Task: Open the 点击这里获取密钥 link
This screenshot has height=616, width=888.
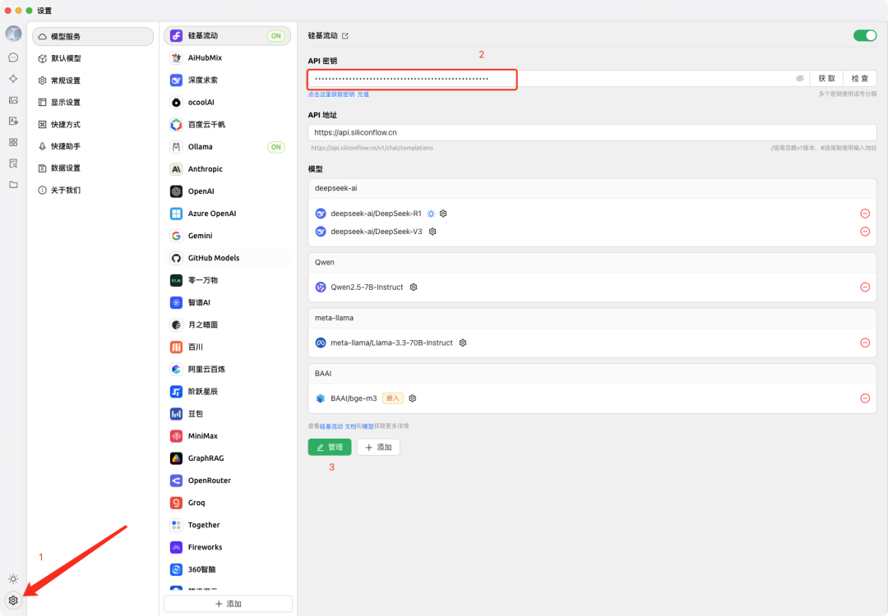Action: coord(331,94)
